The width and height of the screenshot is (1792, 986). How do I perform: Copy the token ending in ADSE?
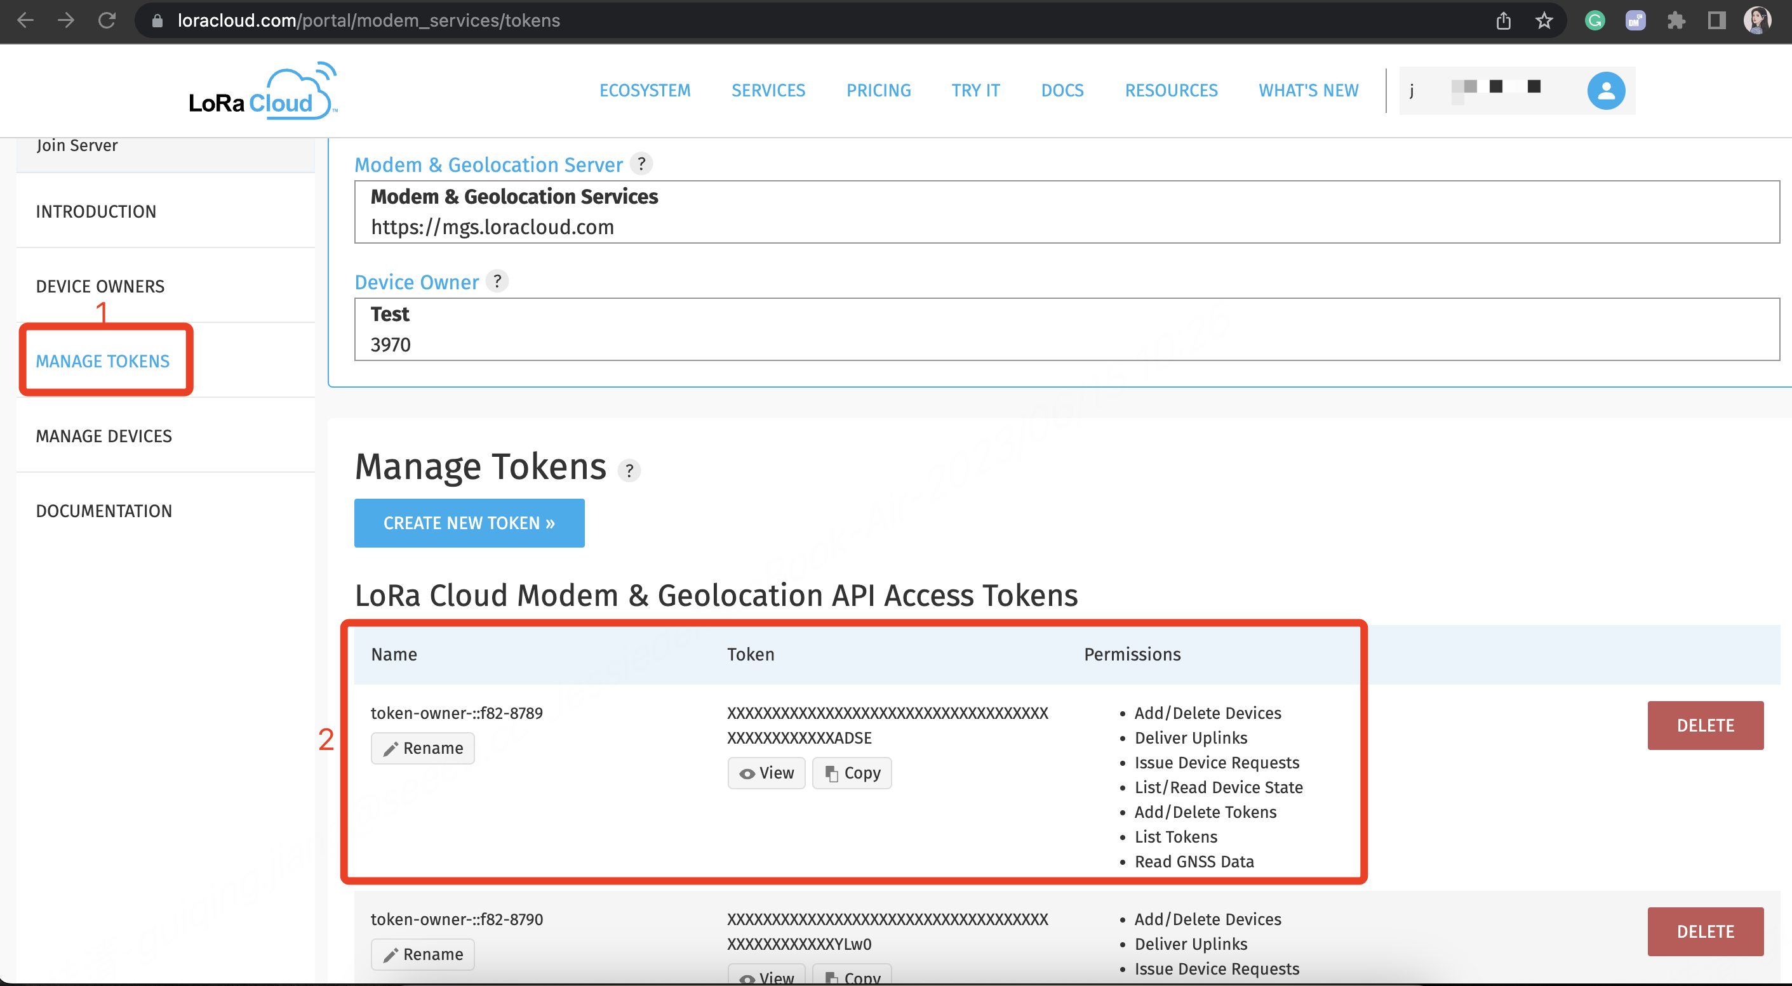point(852,773)
